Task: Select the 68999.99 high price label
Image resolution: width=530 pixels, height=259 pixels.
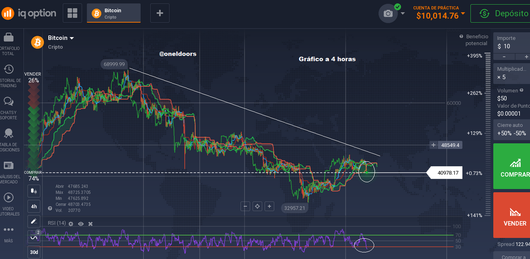Action: coord(114,64)
